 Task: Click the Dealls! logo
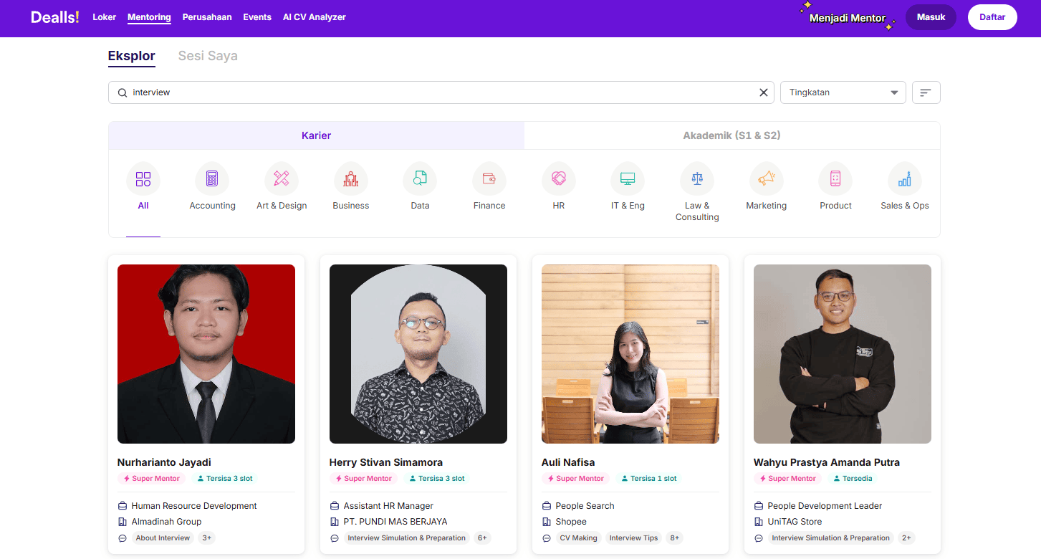coord(55,17)
